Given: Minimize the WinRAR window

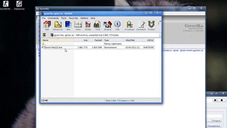Looking at the screenshot, I should coord(146,13).
